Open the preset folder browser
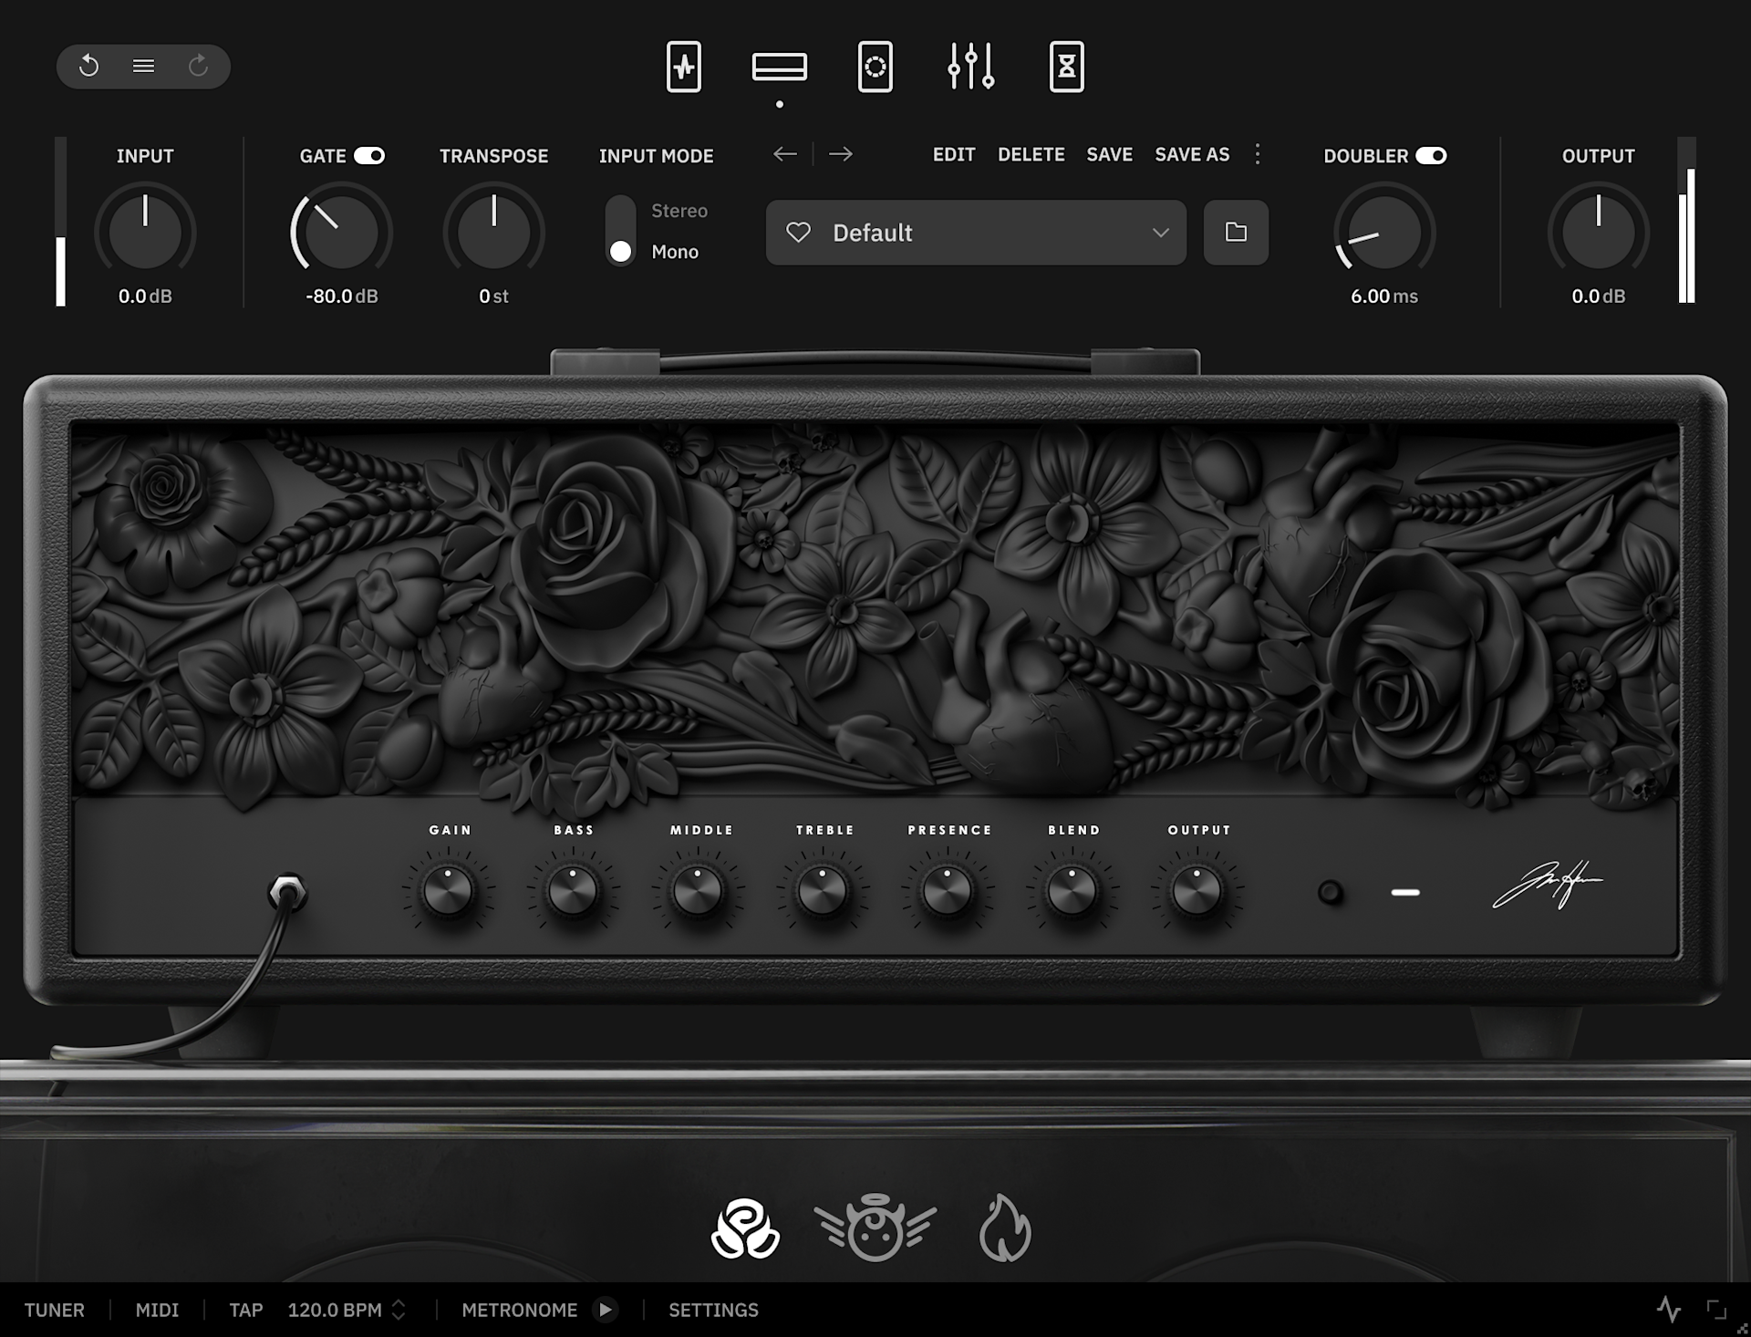 click(x=1236, y=233)
